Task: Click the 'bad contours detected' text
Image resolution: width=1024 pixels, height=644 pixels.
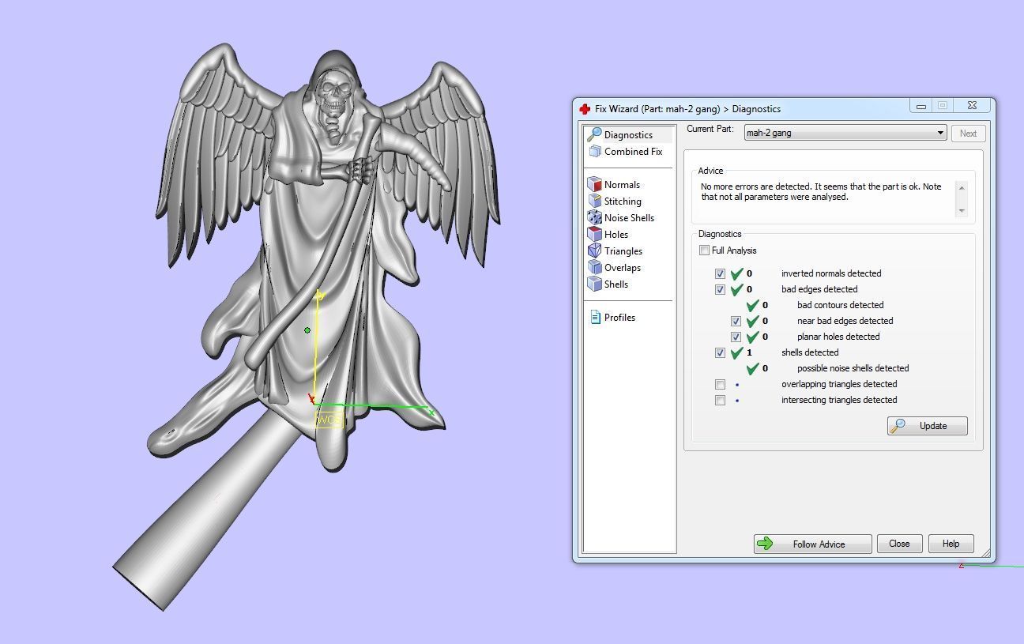Action: coord(840,305)
